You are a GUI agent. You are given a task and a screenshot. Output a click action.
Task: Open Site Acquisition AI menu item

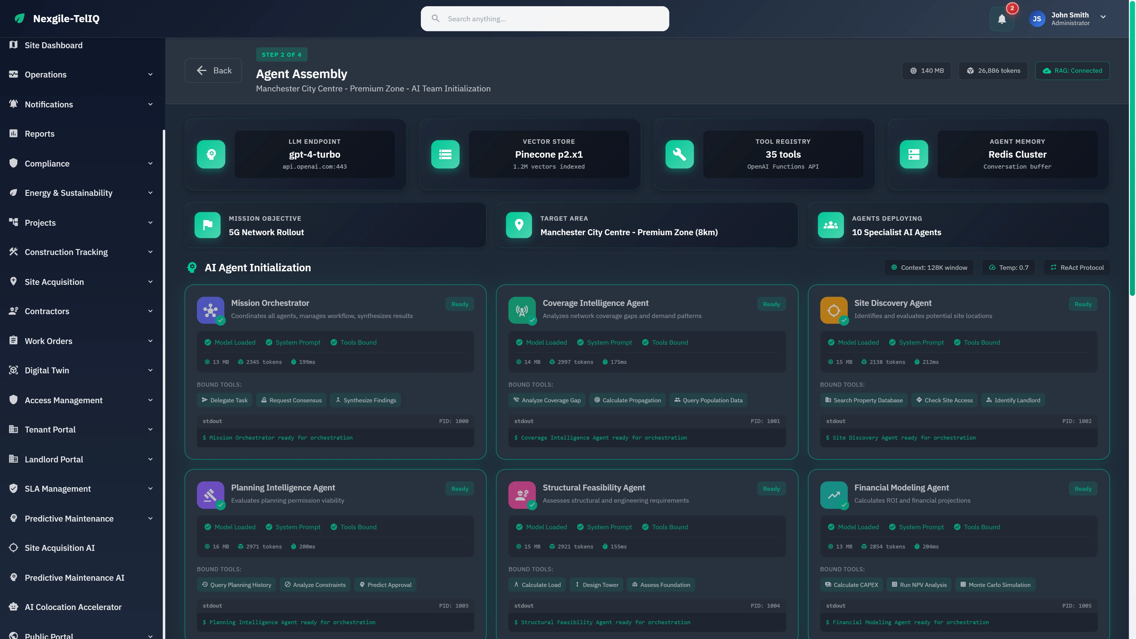(59, 548)
